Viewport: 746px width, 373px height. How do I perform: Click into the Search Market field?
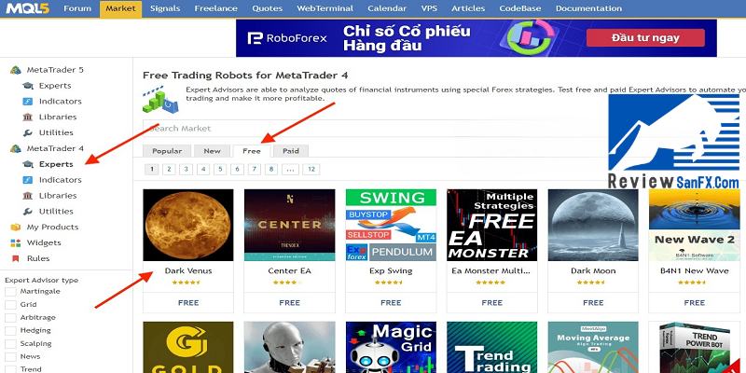point(374,129)
